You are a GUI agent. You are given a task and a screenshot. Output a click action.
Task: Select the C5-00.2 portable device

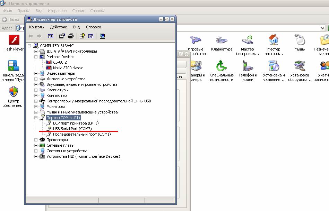[x=60, y=62]
